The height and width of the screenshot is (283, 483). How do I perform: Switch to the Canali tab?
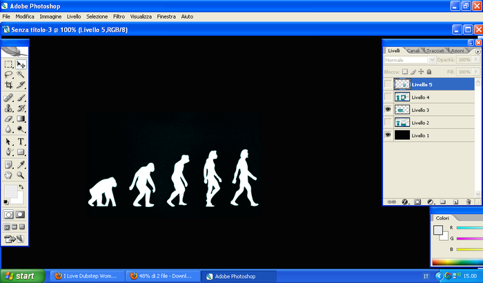click(x=413, y=50)
